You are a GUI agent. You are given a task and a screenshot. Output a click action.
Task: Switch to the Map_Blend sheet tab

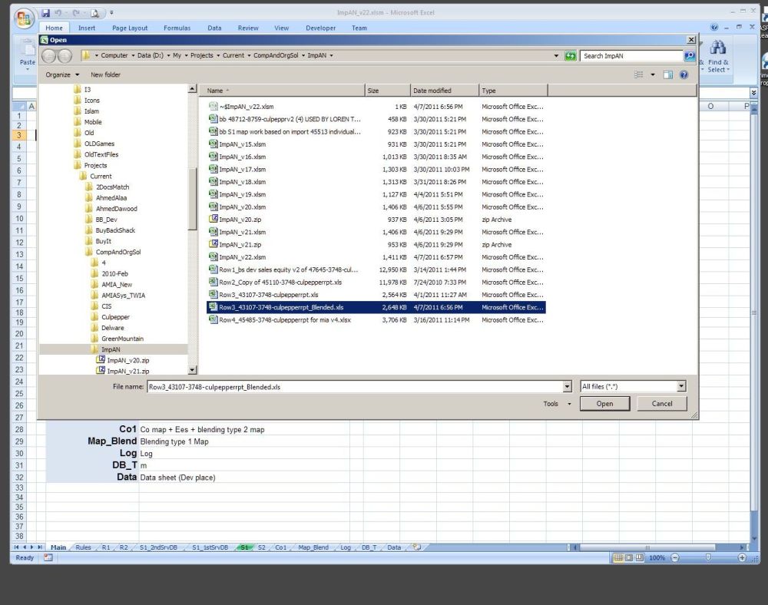coord(313,547)
